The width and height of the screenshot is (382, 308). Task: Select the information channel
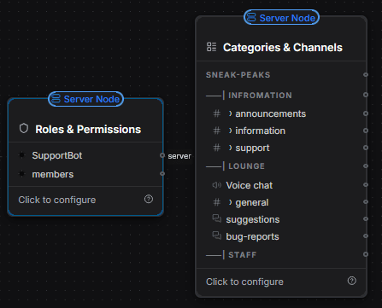pyautogui.click(x=281, y=131)
